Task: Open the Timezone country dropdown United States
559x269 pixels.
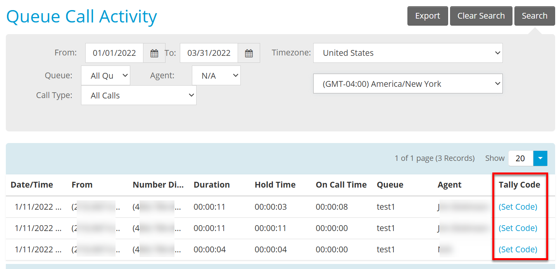Action: point(408,53)
